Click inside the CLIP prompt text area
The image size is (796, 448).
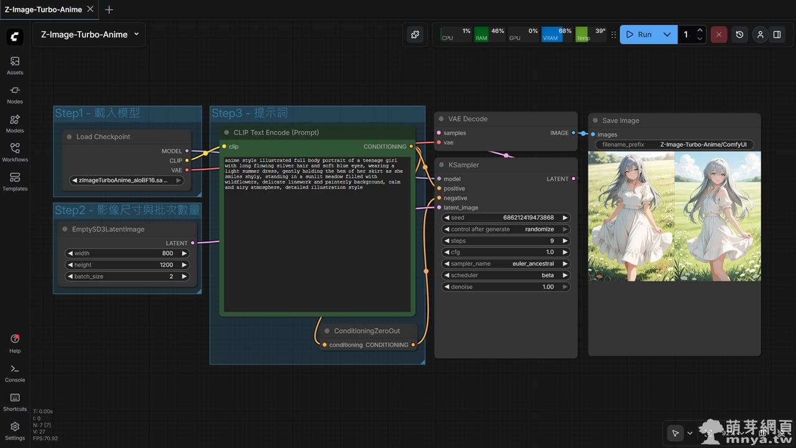coord(317,249)
